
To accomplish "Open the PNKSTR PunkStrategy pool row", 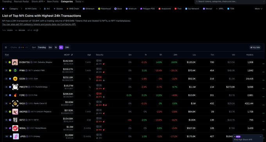I will pyautogui.click(x=133, y=87).
